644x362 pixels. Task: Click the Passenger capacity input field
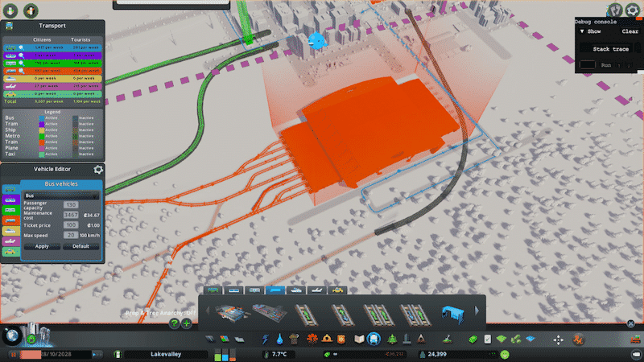71,205
